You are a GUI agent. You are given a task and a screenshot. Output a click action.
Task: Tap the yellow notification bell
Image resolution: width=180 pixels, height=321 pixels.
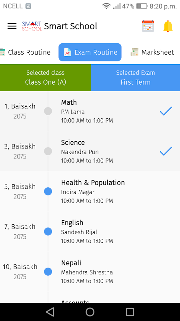point(168,26)
